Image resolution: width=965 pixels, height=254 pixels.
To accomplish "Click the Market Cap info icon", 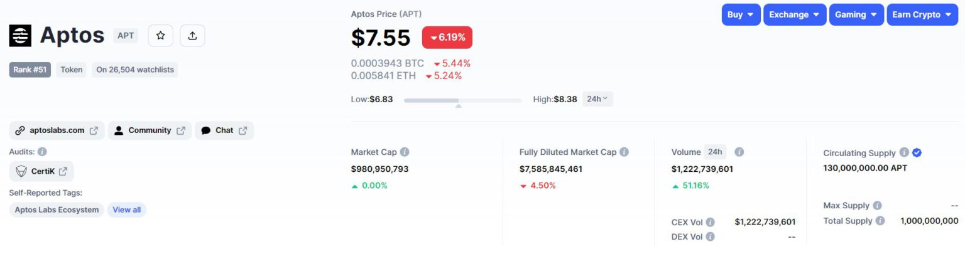I will 405,152.
